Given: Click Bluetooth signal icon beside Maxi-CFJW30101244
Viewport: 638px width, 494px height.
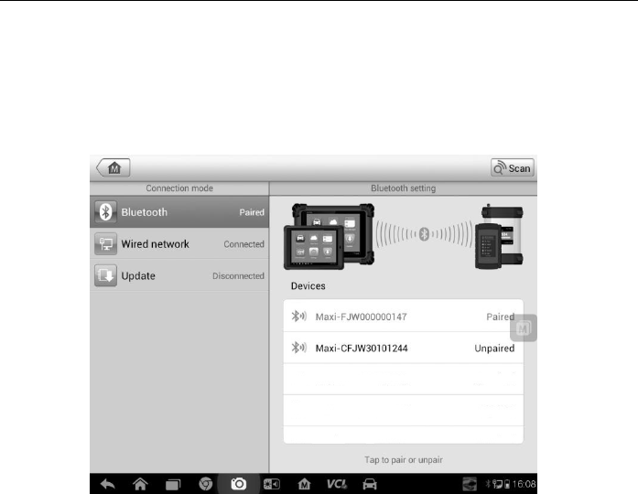Looking at the screenshot, I should tap(298, 348).
